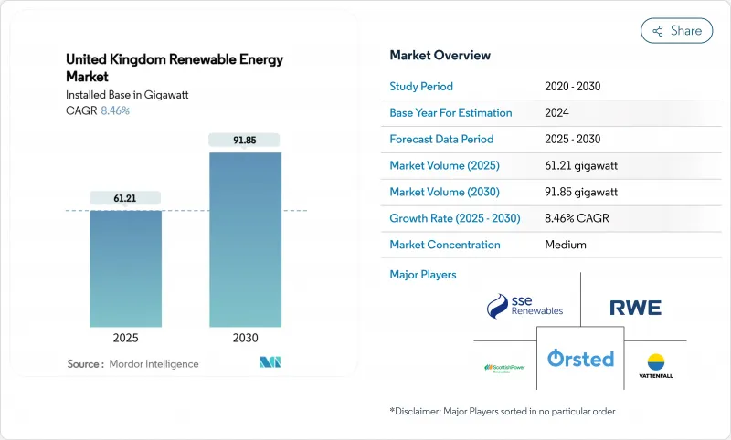
Task: Click the 2025 bar in the chart
Action: 125,267
